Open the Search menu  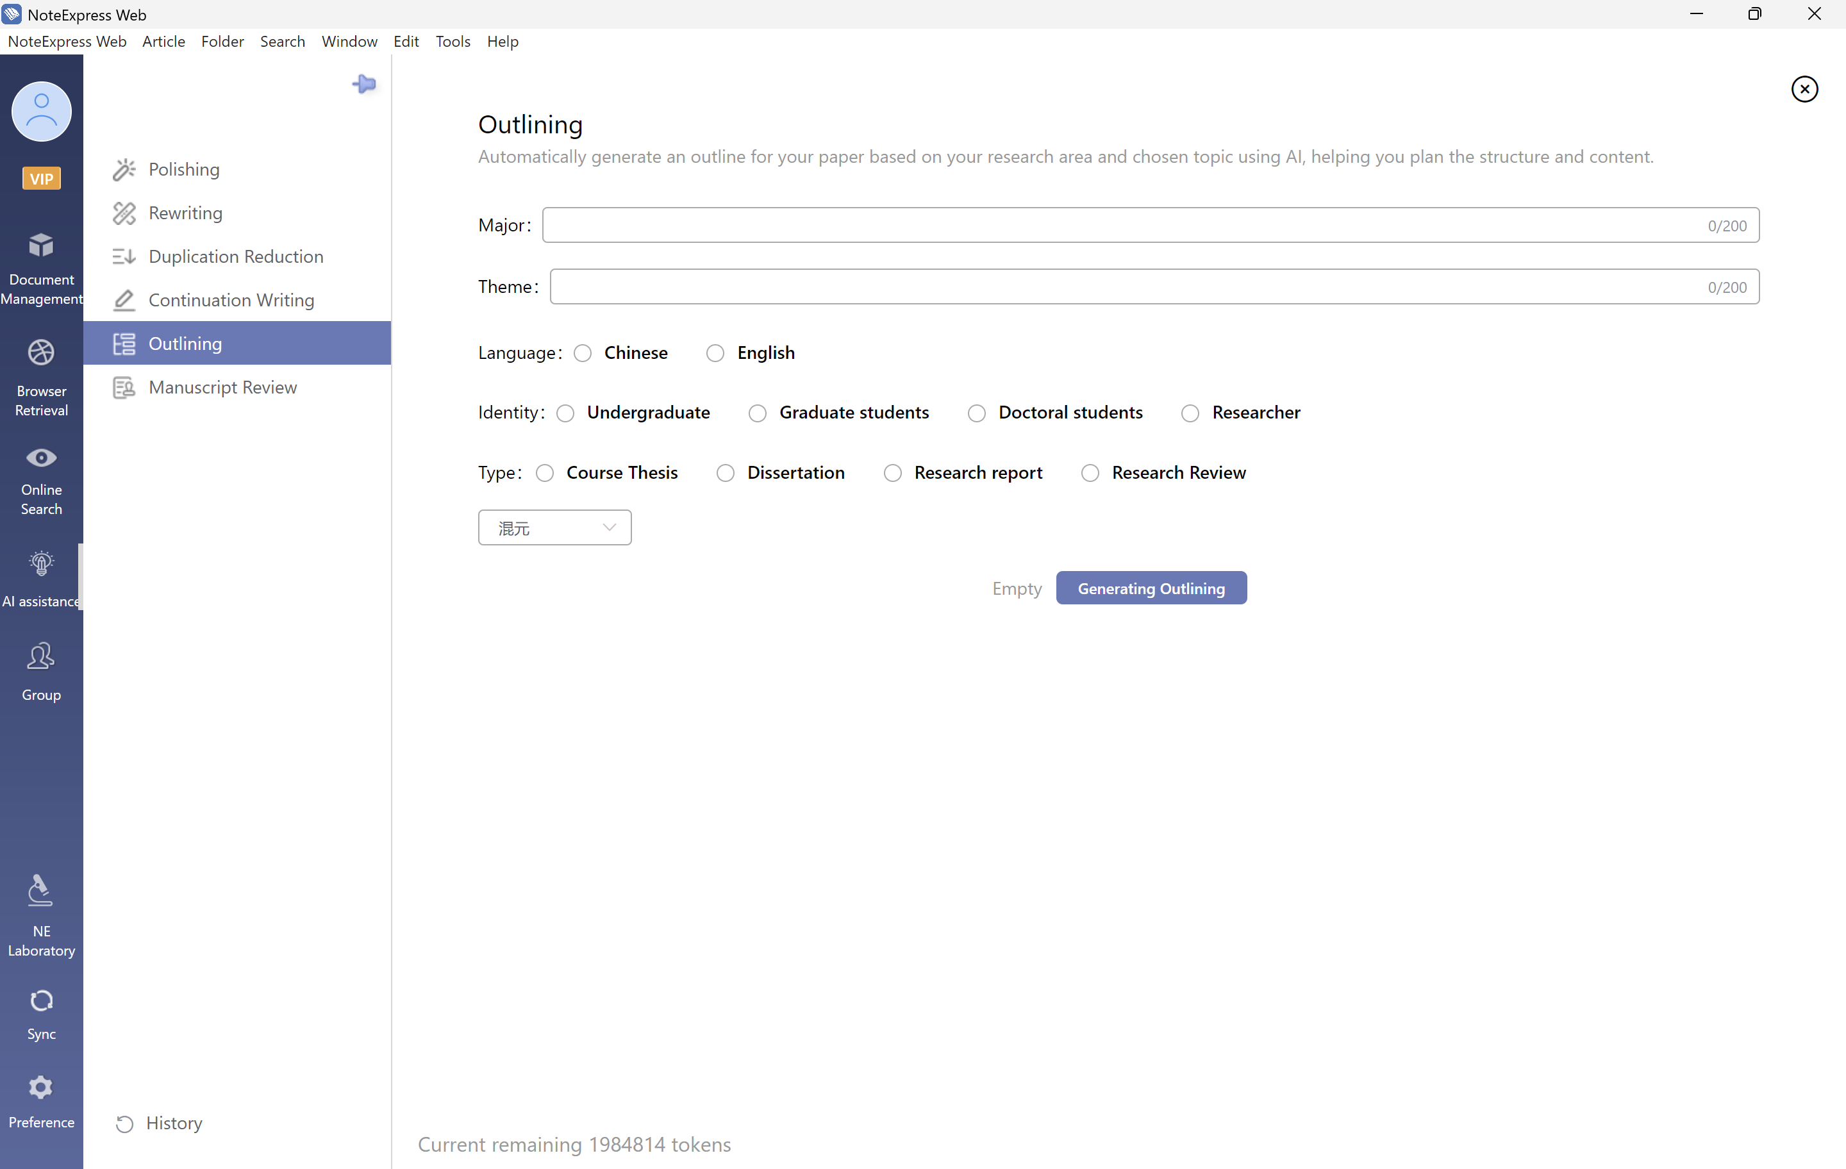pyautogui.click(x=282, y=42)
